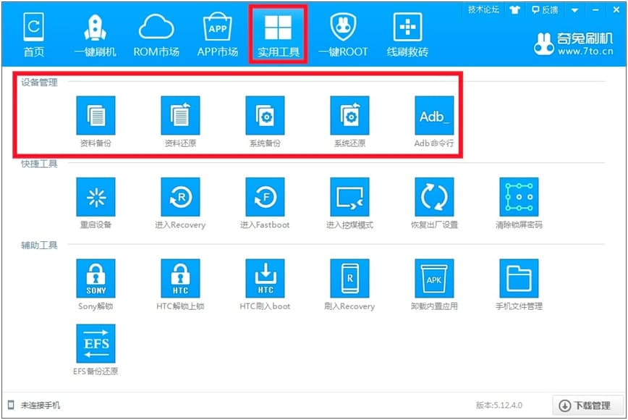Click the 未连接手机 status text

(x=41, y=406)
